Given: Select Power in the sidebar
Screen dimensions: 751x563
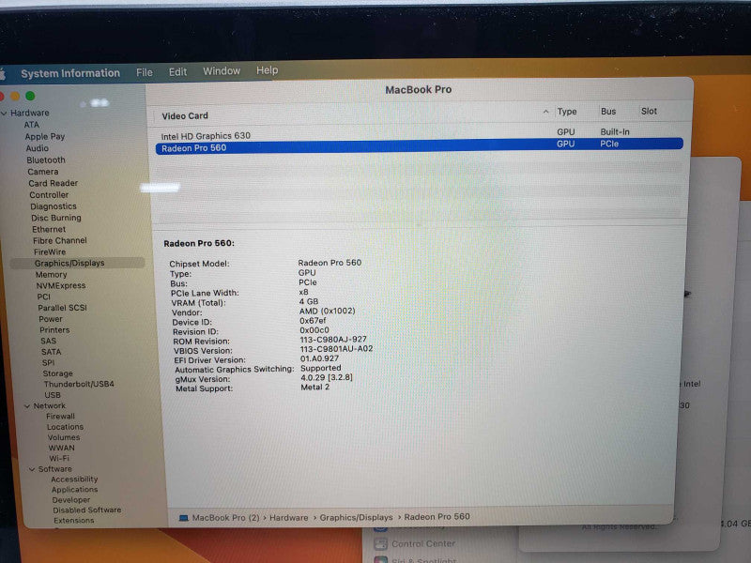Looking at the screenshot, I should [x=51, y=319].
